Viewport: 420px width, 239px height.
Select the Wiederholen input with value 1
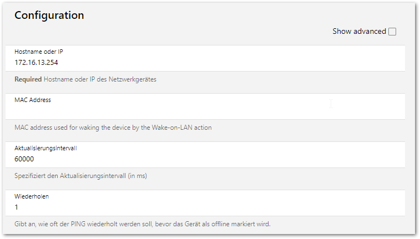(205, 207)
